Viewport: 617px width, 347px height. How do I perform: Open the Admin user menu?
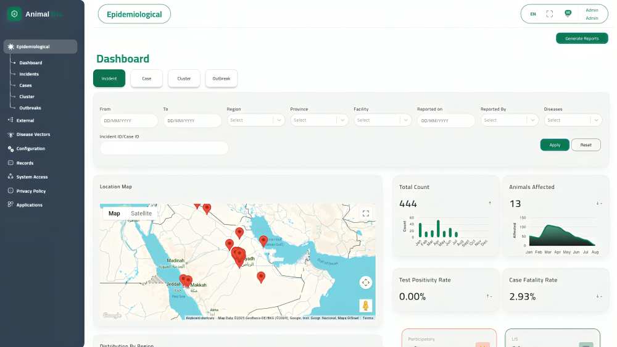[592, 14]
